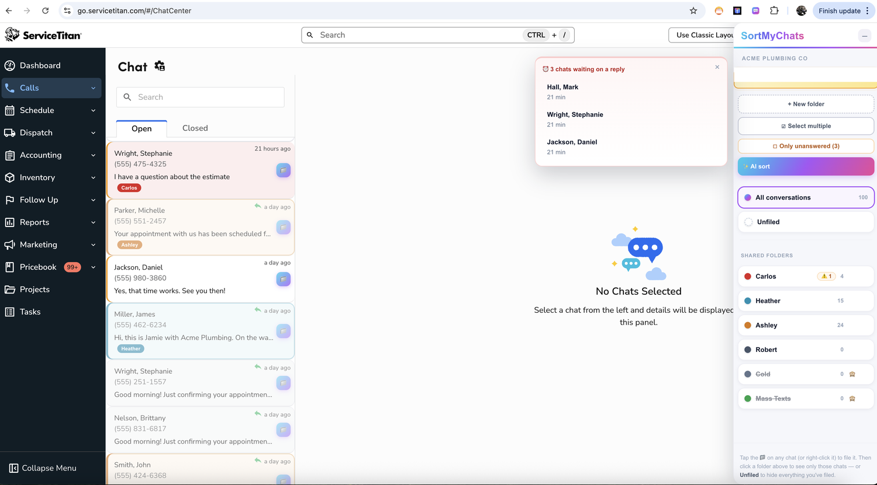The height and width of the screenshot is (485, 877).
Task: Enable Select multiple mode
Action: point(806,126)
